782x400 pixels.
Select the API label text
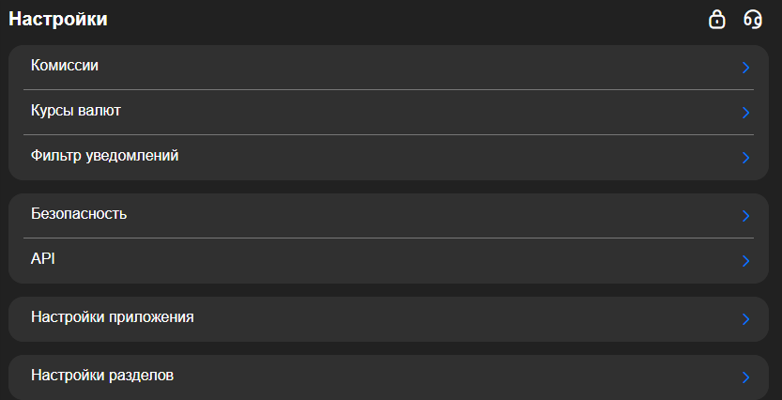point(43,259)
